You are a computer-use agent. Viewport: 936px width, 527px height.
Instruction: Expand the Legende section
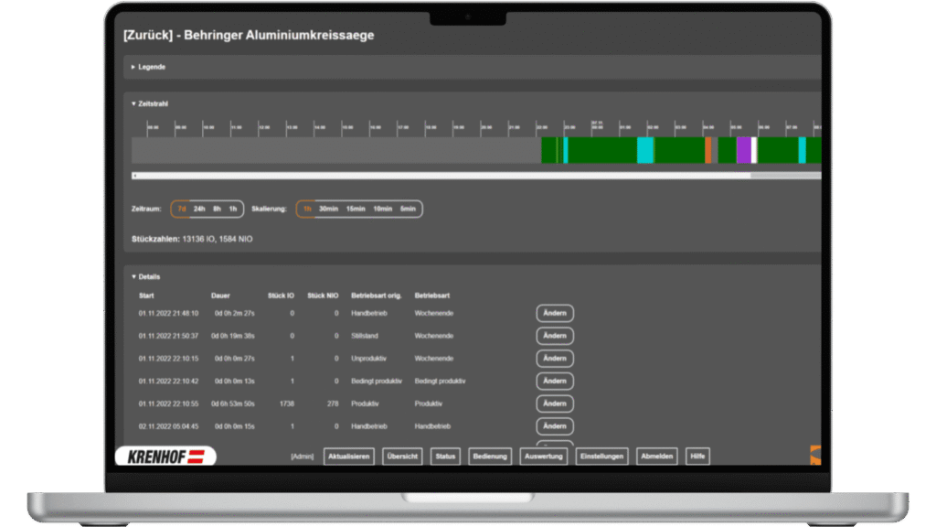click(149, 67)
